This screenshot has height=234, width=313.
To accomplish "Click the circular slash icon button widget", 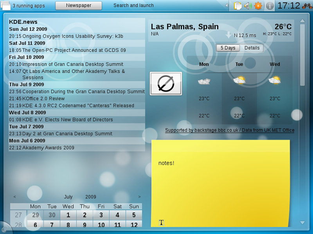I will point(166,83).
